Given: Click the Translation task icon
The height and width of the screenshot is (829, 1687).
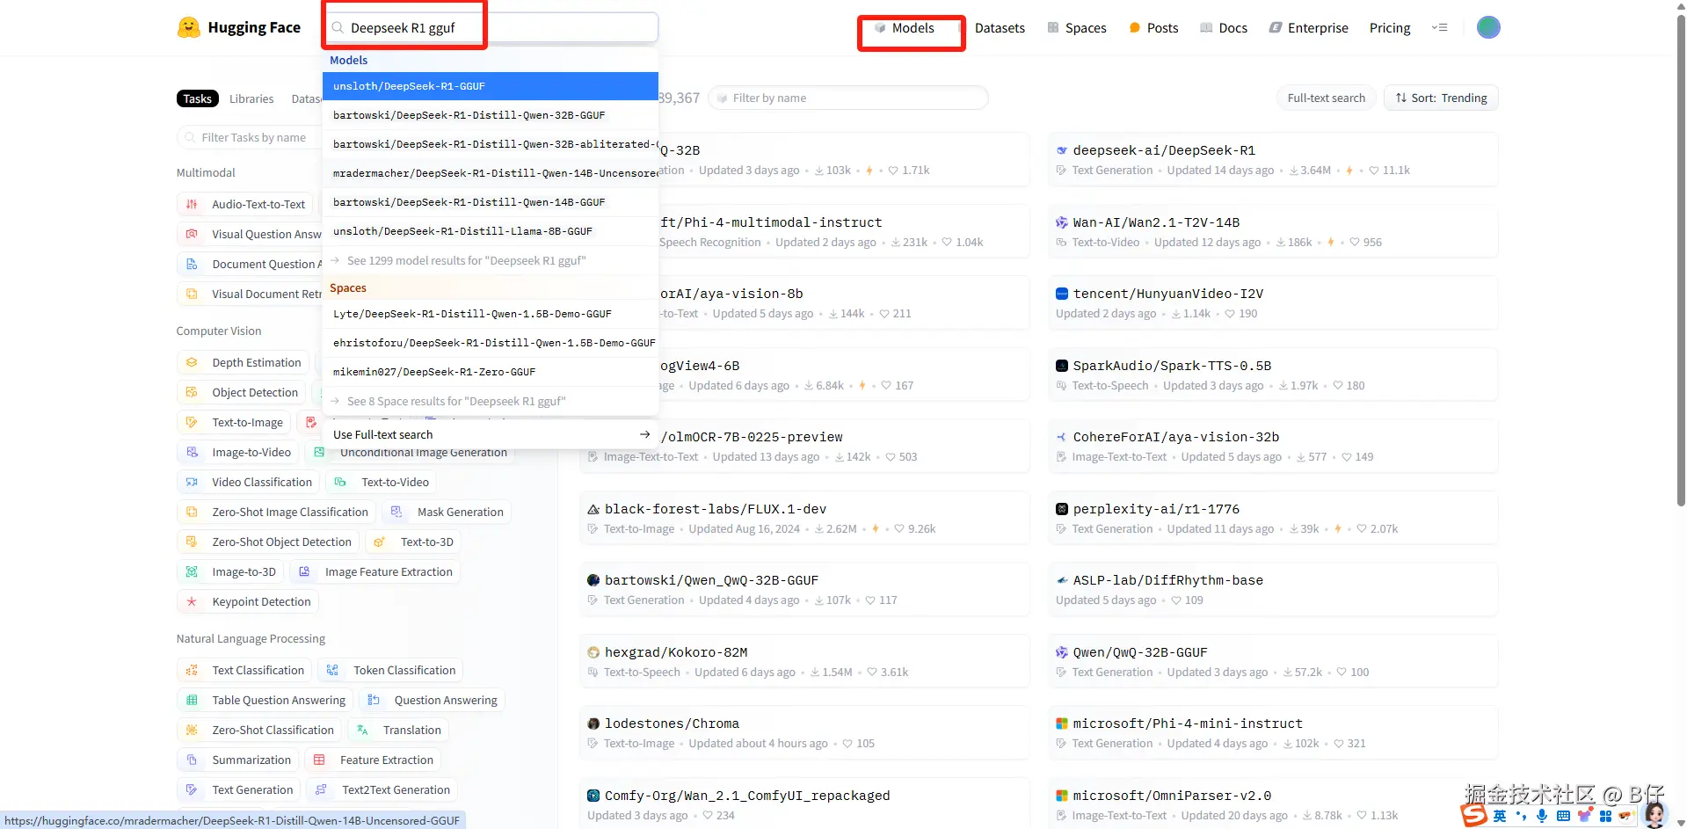Looking at the screenshot, I should [362, 730].
